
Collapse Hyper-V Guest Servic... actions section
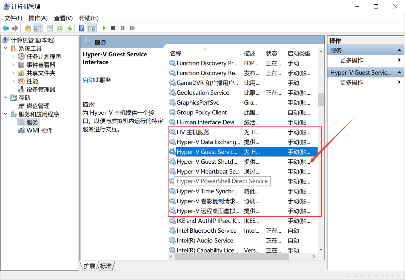tap(399, 73)
